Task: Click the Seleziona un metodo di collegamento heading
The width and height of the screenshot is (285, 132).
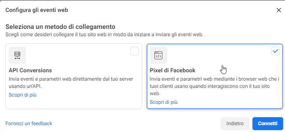Action: coord(60,27)
